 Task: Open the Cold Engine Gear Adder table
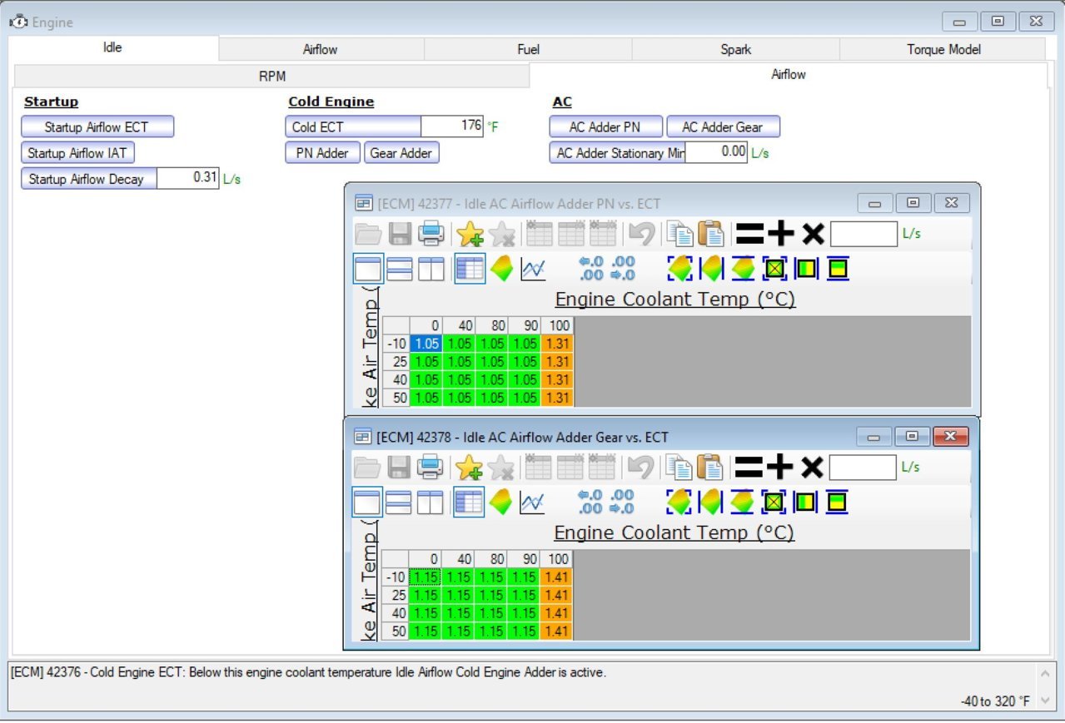(x=401, y=153)
